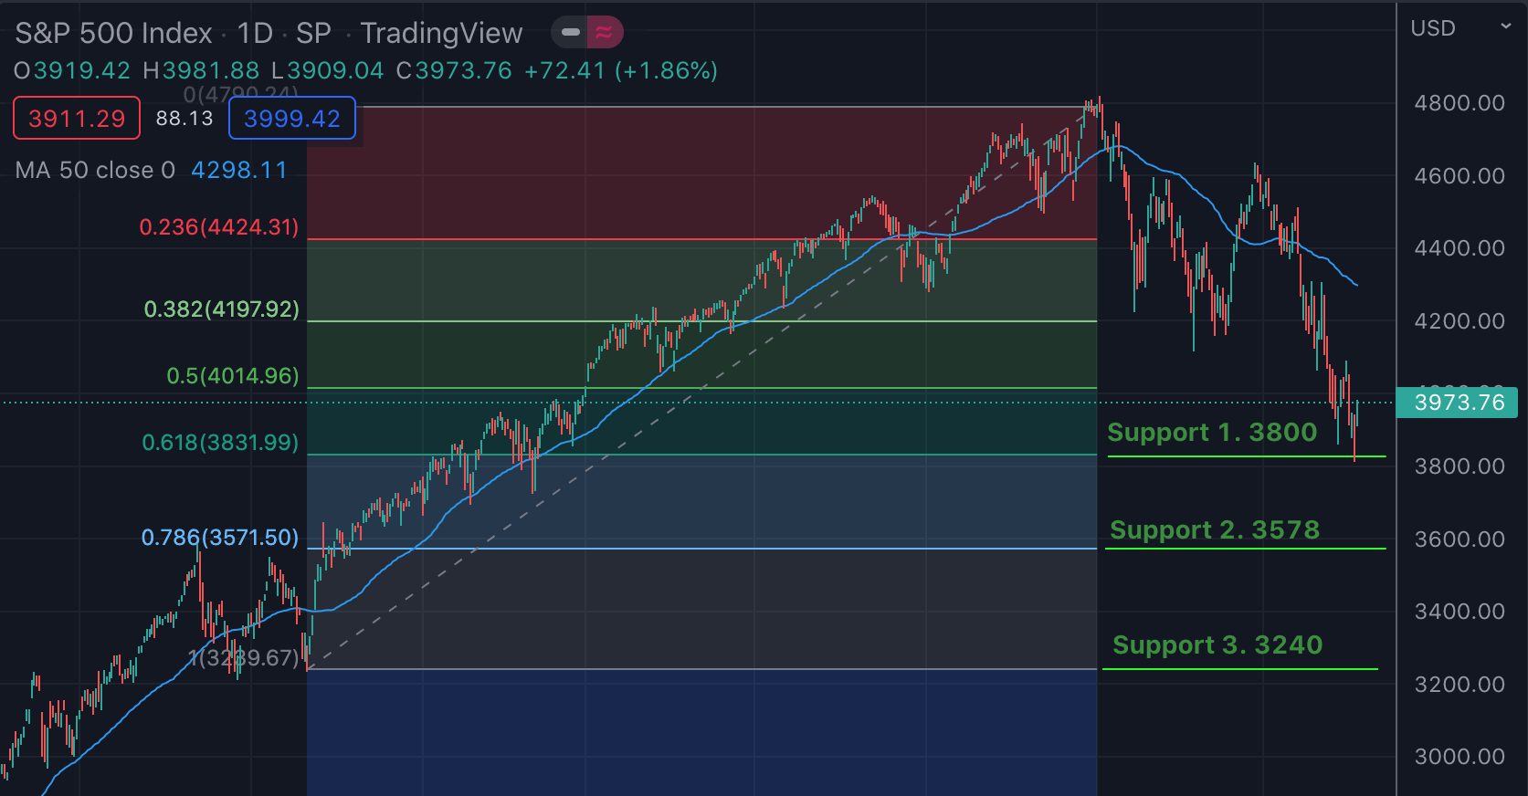This screenshot has height=796, width=1528.
Task: Click the high value H3981.88
Action: 201,71
